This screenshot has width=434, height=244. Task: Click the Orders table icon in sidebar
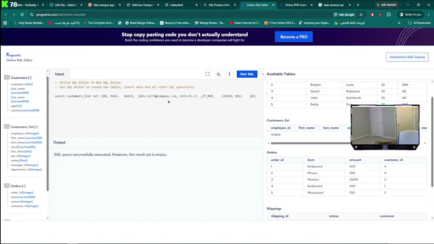point(7,186)
